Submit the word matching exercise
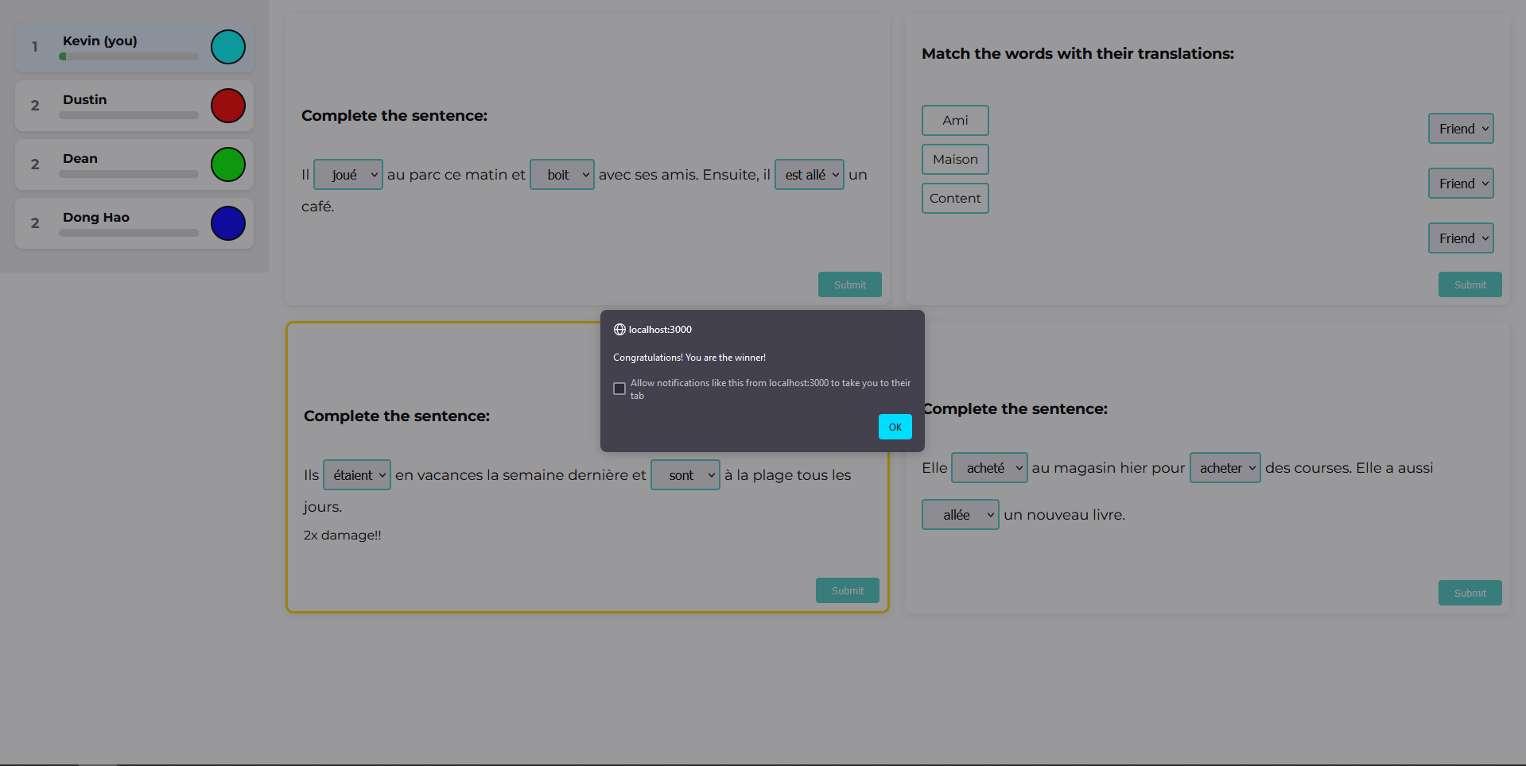Viewport: 1526px width, 766px height. point(1470,284)
